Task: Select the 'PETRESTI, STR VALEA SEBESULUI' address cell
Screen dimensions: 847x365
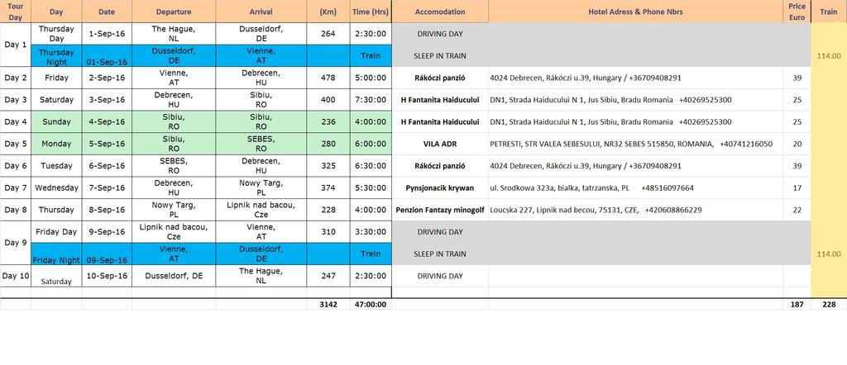Action: [636, 144]
